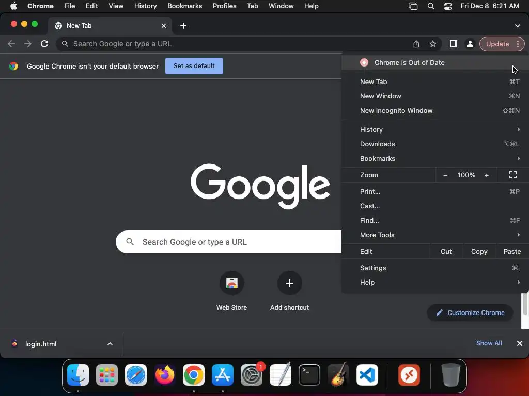Open the side panel icon
529x396 pixels.
pos(454,44)
